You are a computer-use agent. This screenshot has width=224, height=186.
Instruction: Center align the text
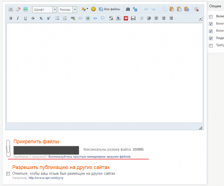[x=164, y=18]
